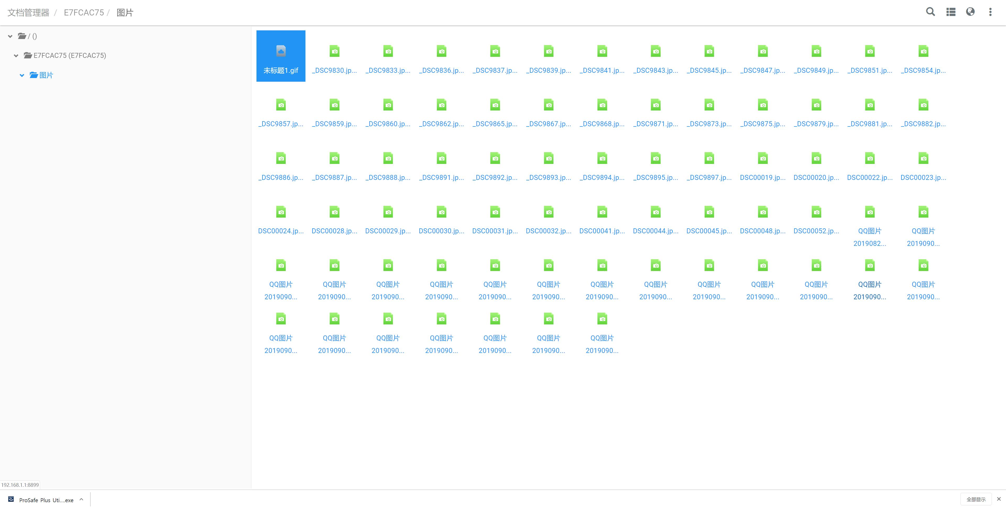This screenshot has height=509, width=1006.
Task: Click the globe language icon
Action: tap(970, 12)
